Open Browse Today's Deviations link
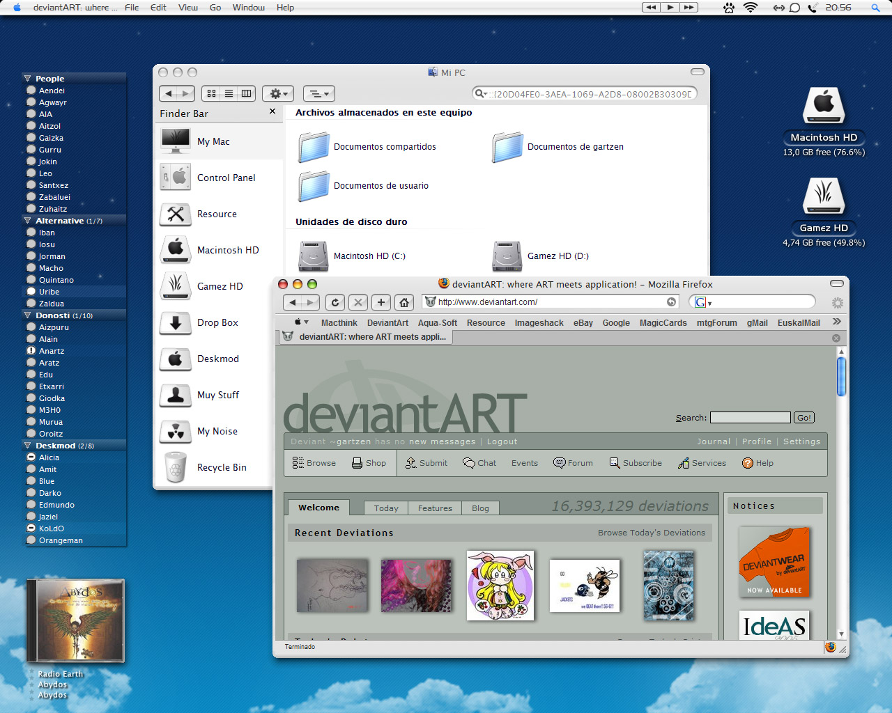The width and height of the screenshot is (892, 713). coord(652,533)
